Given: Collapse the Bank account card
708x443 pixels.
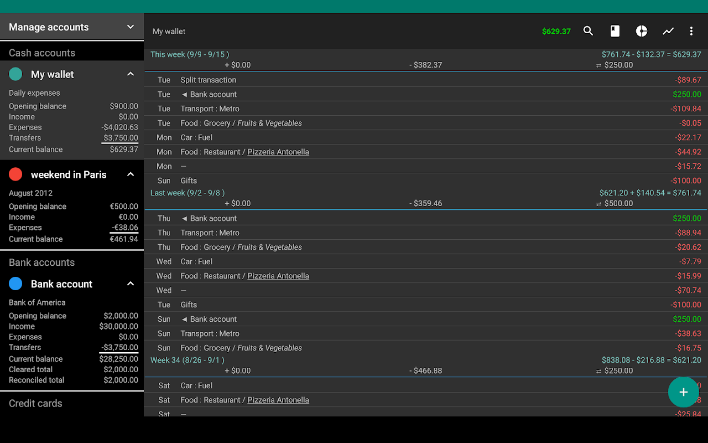Looking at the screenshot, I should pos(131,284).
